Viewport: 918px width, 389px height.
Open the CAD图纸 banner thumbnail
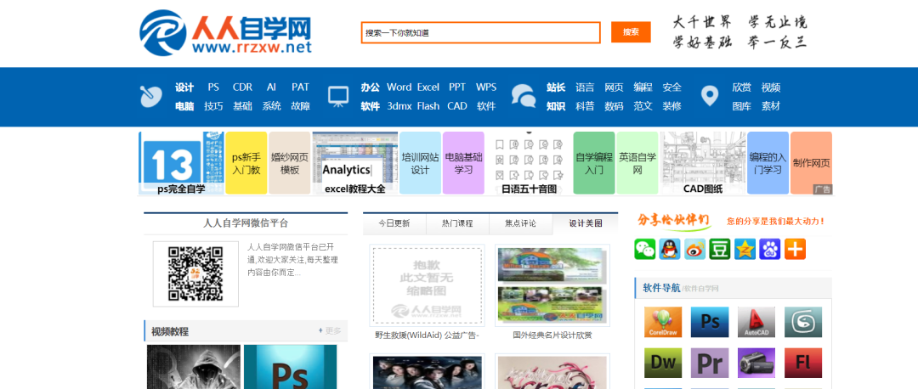pos(703,163)
